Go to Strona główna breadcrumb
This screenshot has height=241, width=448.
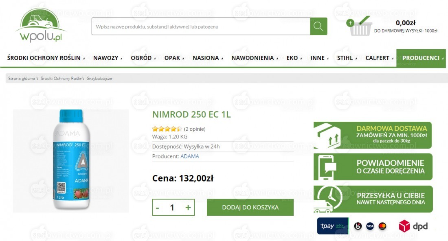22,78
